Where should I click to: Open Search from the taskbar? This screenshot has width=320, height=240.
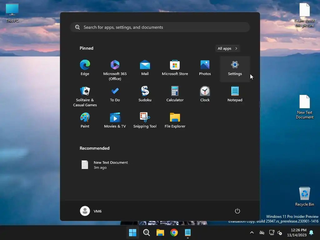click(x=146, y=232)
